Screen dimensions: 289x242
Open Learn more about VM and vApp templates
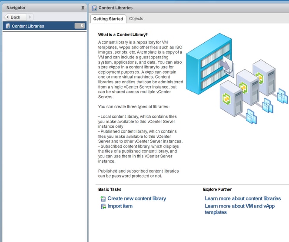(x=239, y=209)
